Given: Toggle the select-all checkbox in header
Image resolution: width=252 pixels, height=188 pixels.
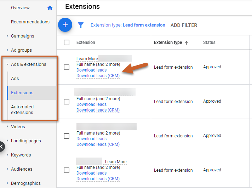Looking at the screenshot, I should click(67, 42).
